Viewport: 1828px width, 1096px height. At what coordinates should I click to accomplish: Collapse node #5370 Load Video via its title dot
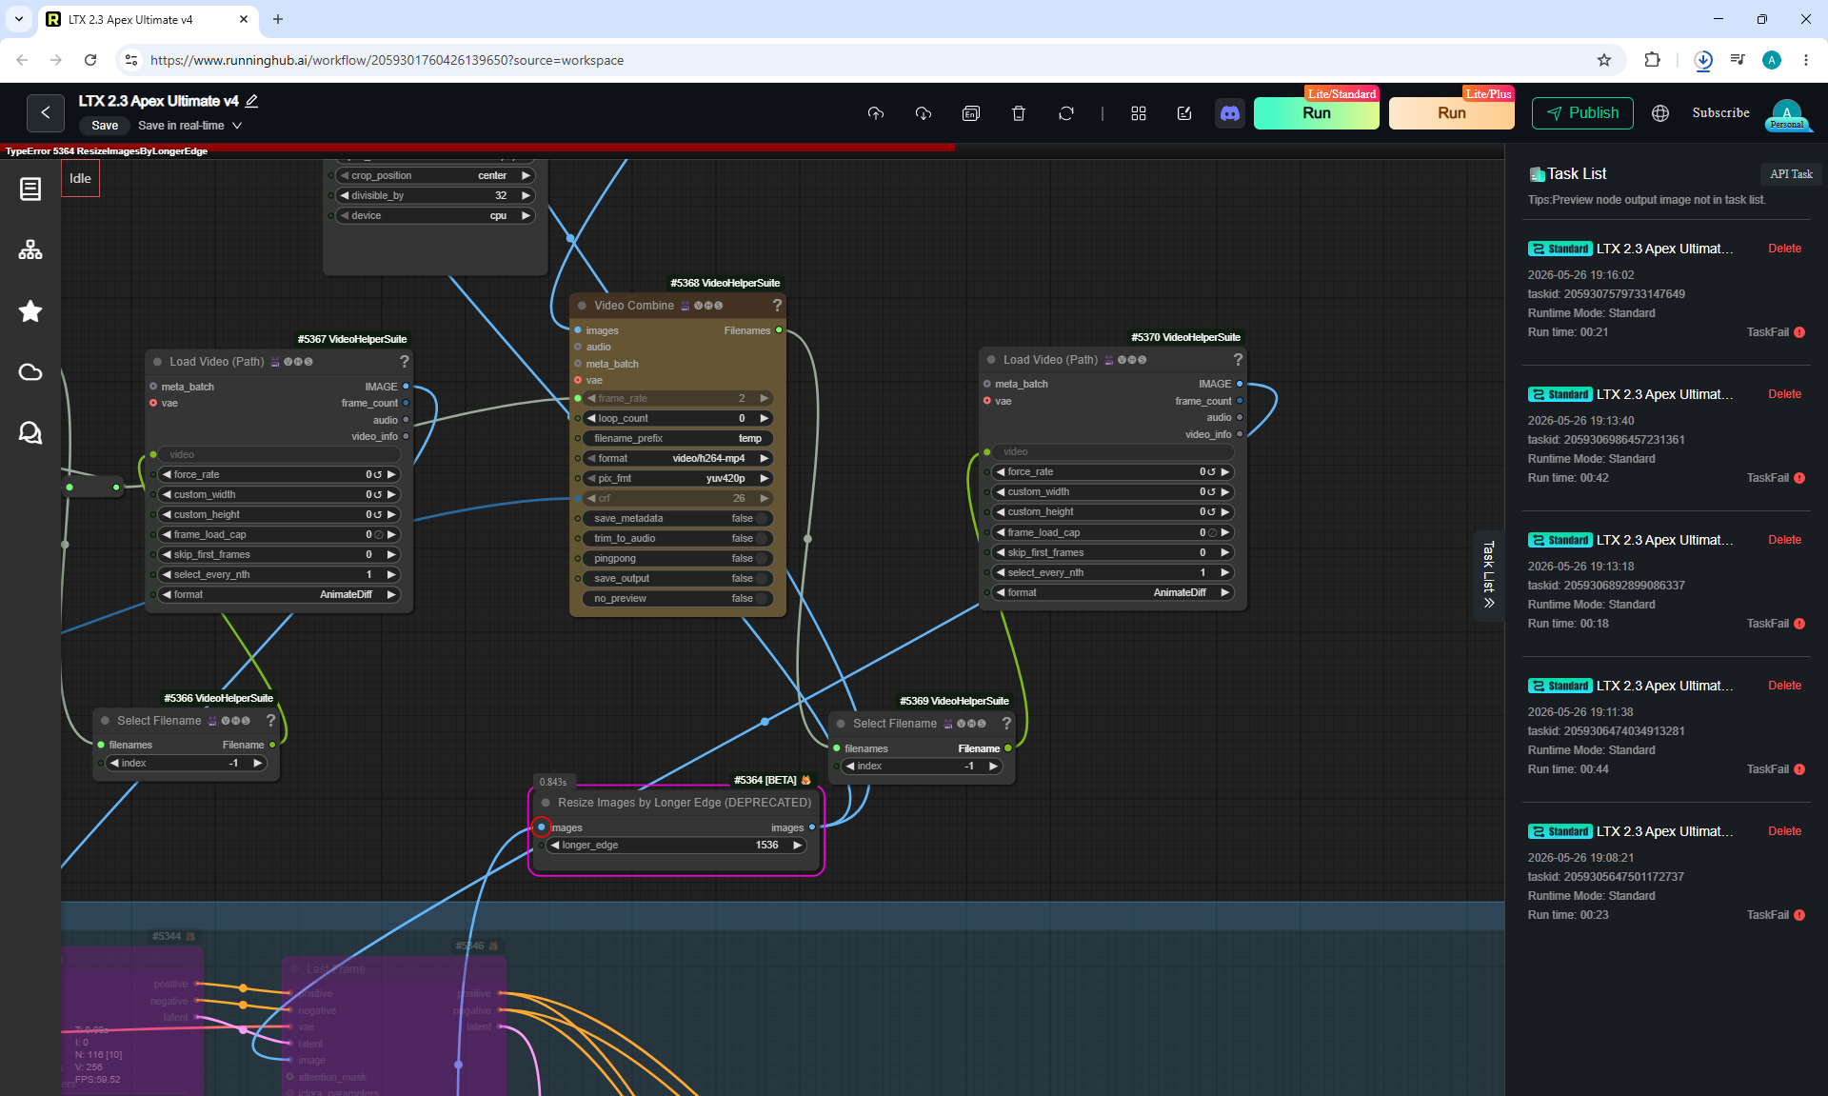pos(991,360)
